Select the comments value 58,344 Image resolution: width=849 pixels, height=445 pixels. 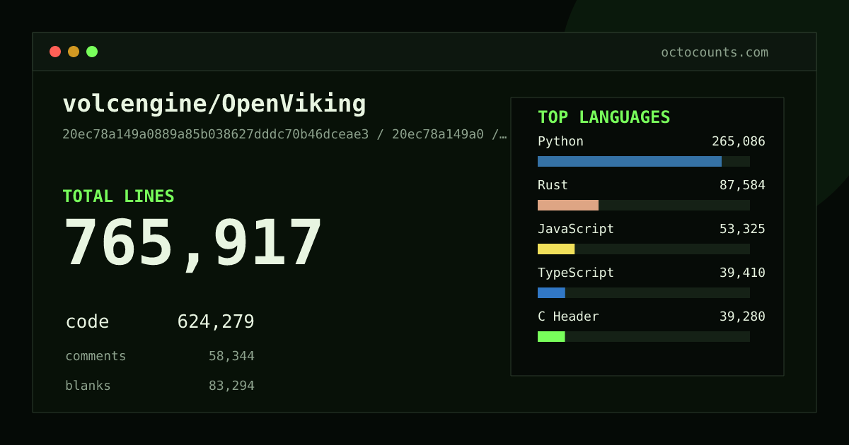tap(231, 356)
